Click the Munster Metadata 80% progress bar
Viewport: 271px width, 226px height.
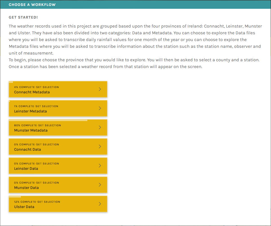point(48,120)
